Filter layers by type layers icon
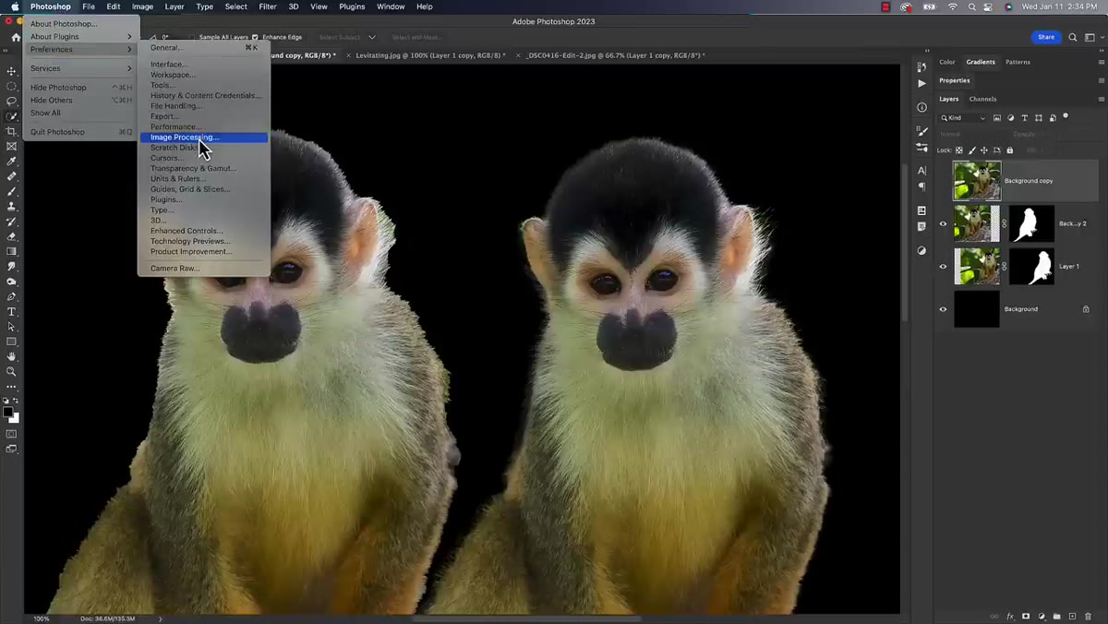 point(1025,118)
